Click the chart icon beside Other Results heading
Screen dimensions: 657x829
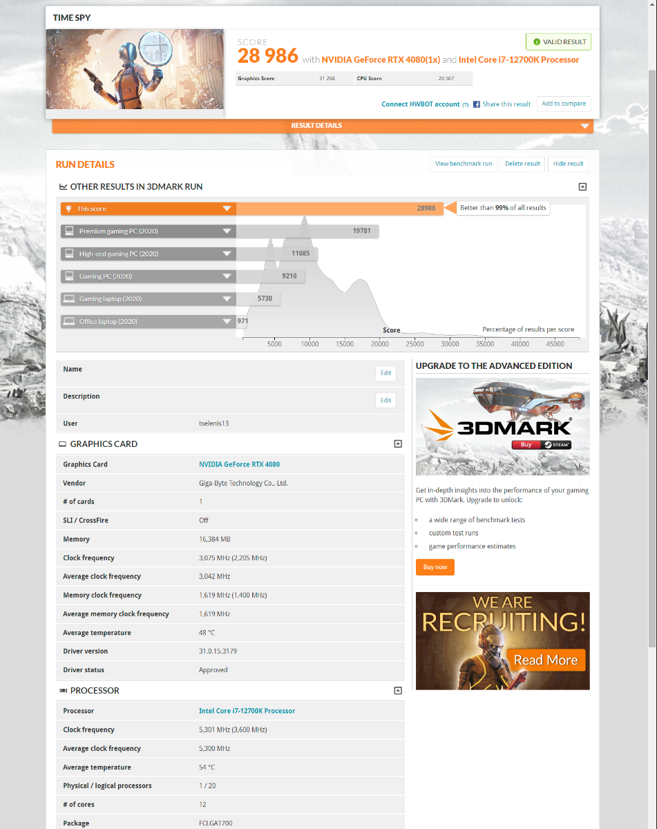tap(63, 187)
